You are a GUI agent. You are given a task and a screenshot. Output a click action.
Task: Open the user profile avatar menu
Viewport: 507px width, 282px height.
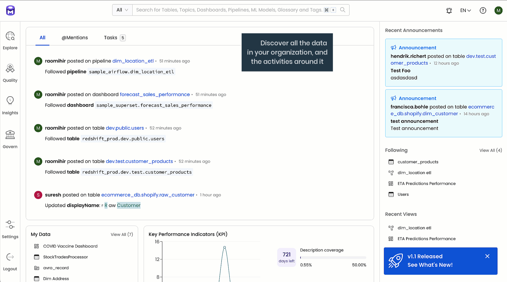(x=498, y=10)
